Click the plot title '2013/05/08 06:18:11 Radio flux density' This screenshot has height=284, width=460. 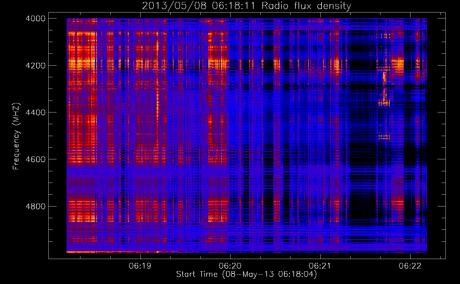coord(246,6)
